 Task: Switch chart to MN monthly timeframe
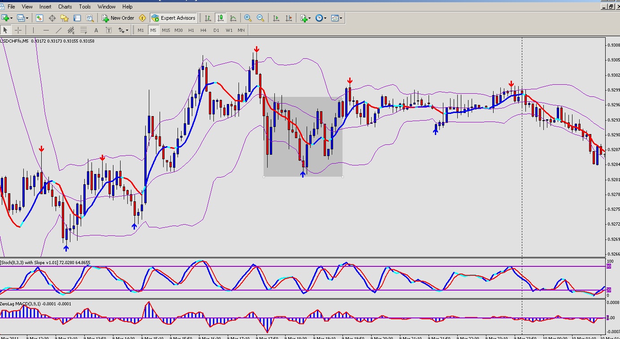tap(241, 30)
